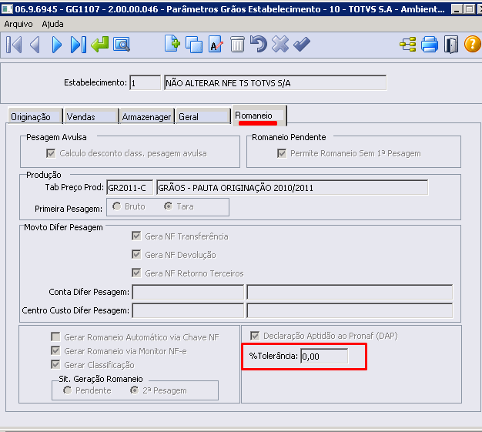Toggle Declaração Aptidão ao Pronaf (DAP)

pyautogui.click(x=255, y=336)
